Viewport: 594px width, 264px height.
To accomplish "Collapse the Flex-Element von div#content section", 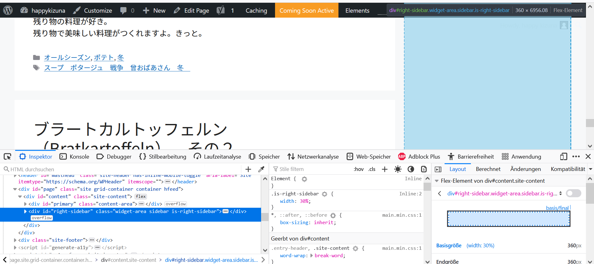I will pos(437,181).
